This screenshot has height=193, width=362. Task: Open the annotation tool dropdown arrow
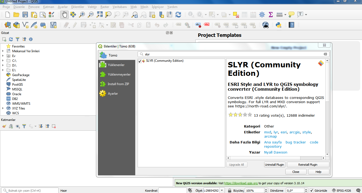click(306, 15)
